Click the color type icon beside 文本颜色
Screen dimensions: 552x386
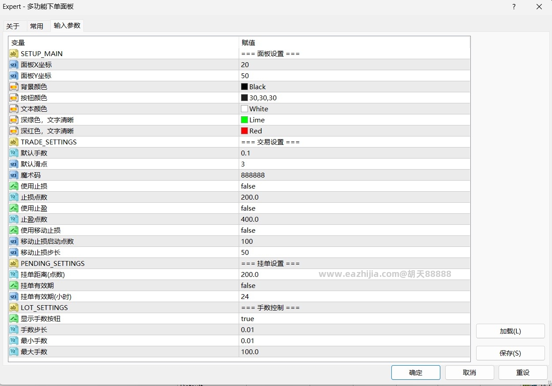pos(14,109)
